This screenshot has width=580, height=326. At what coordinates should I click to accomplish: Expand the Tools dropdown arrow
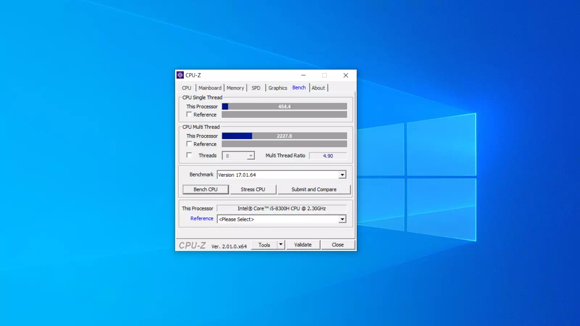coord(281,245)
